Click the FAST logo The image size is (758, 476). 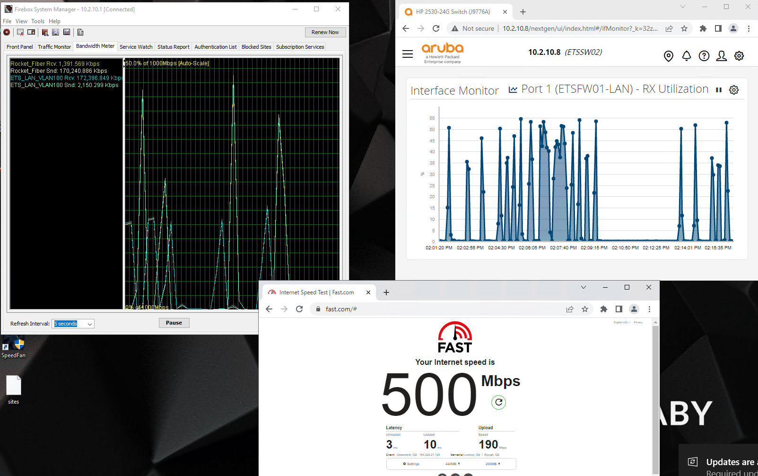pos(455,337)
